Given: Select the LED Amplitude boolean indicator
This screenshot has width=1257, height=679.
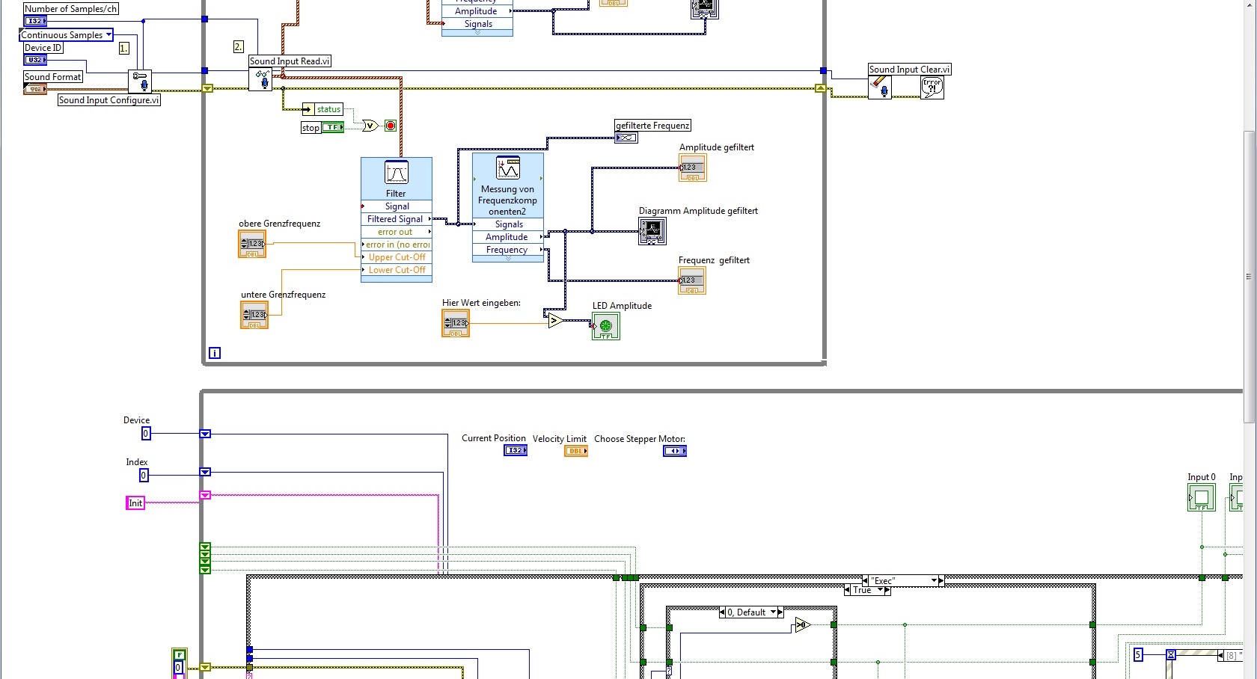Looking at the screenshot, I should point(606,326).
